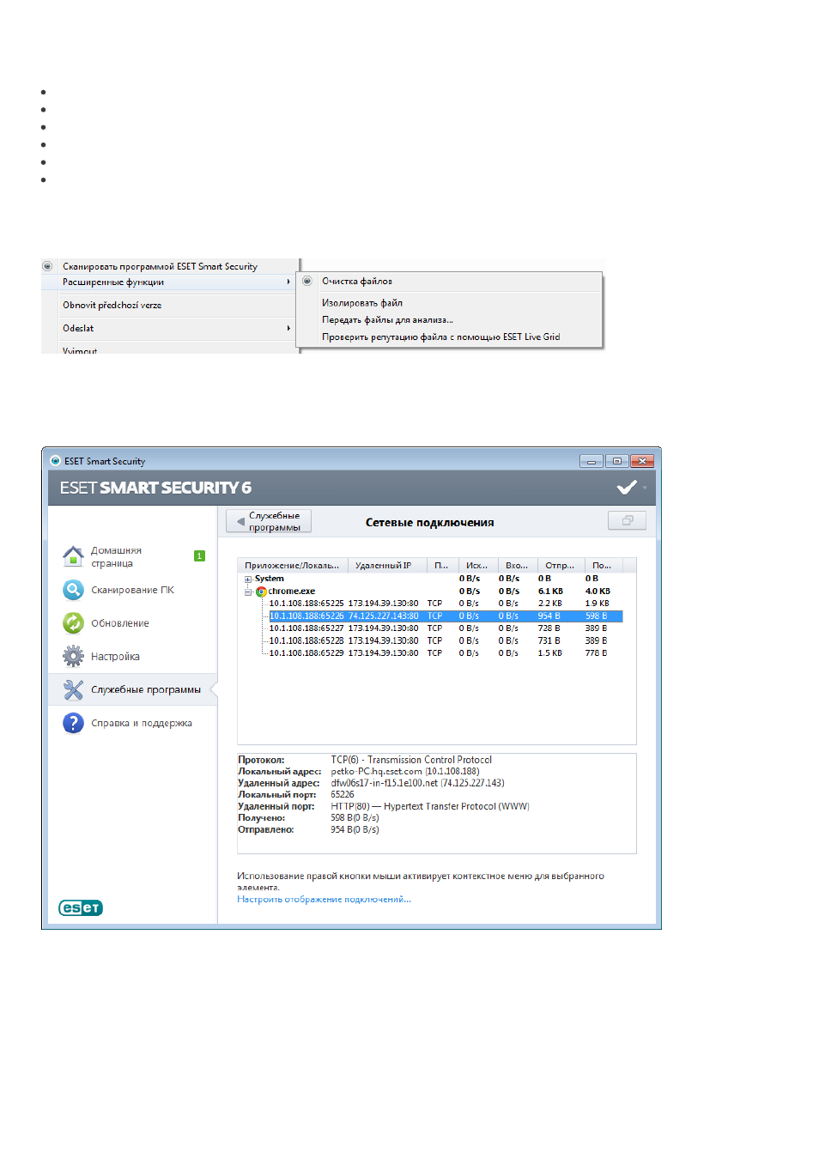Expand the System tree node
Viewport: 819px width, 1159px height.
click(248, 579)
